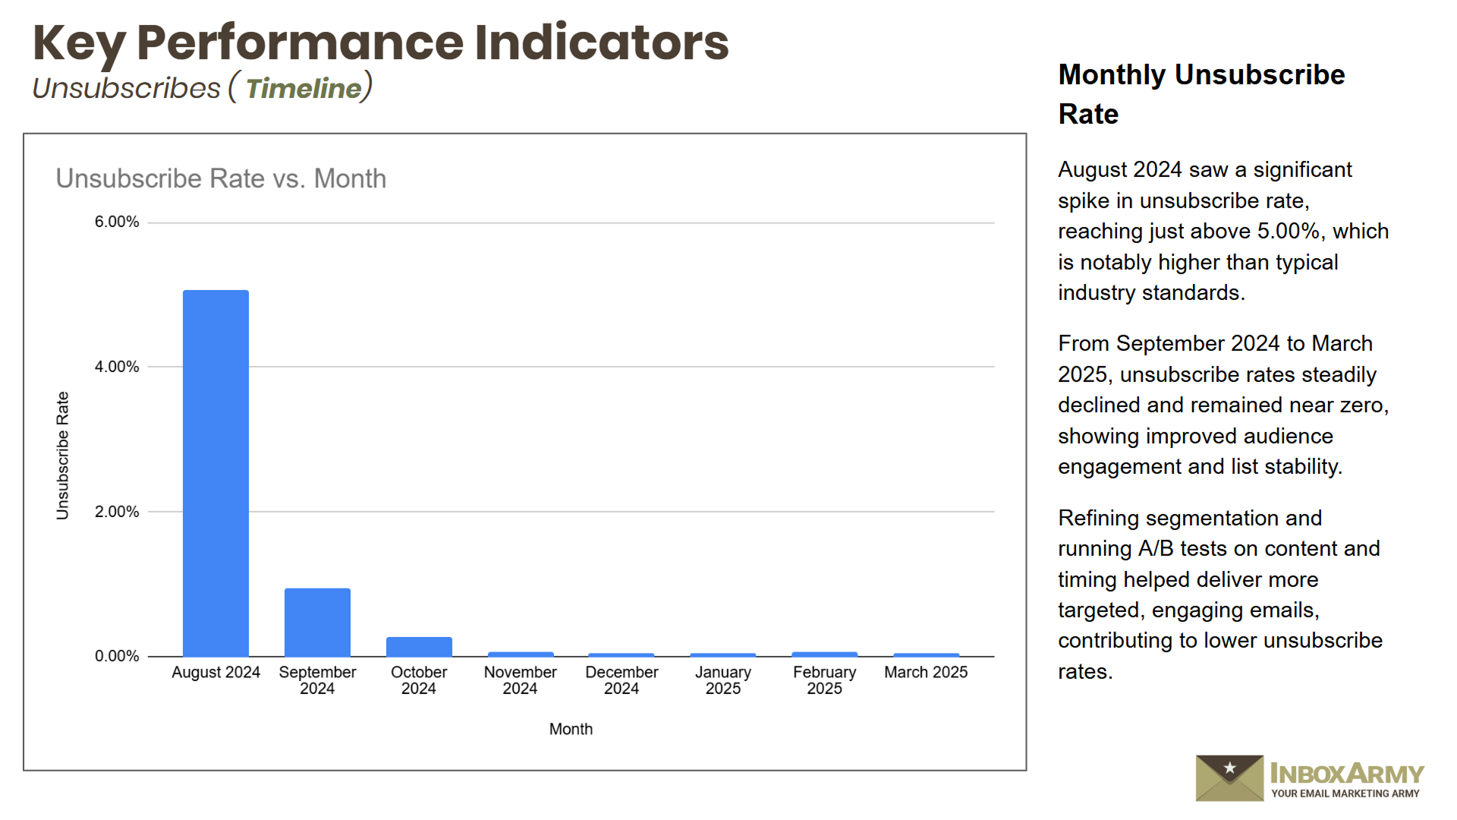The width and height of the screenshot is (1457, 820).
Task: Click the Monthly Unsubscribe Rate heading
Action: coord(1201,94)
